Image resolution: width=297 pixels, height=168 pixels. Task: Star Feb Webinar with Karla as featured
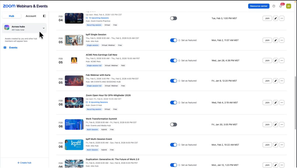[179, 81]
